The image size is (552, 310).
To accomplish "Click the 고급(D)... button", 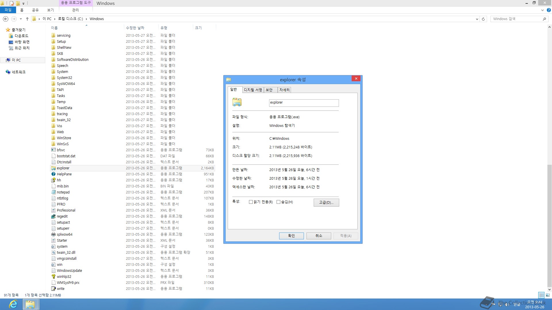I will [x=326, y=203].
